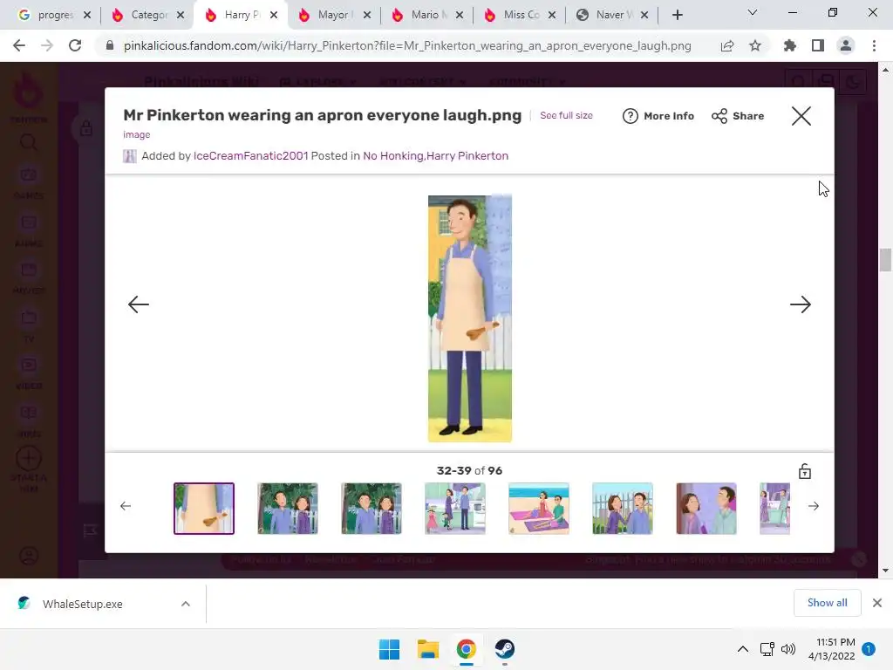Screen dimensions: 893x670
Task: Go forward in browser history
Action: (x=47, y=45)
